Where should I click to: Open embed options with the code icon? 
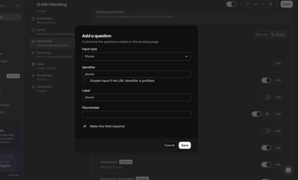(x=263, y=4)
